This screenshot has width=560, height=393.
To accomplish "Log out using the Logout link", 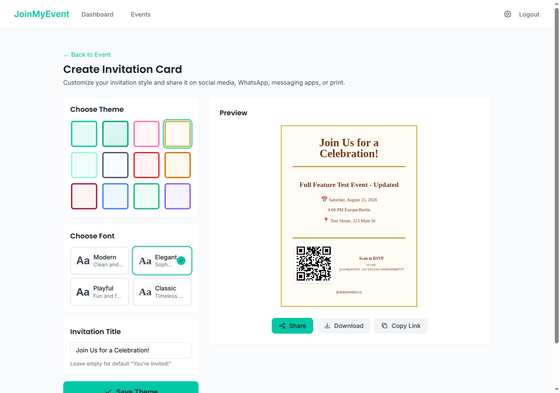I will (x=529, y=14).
